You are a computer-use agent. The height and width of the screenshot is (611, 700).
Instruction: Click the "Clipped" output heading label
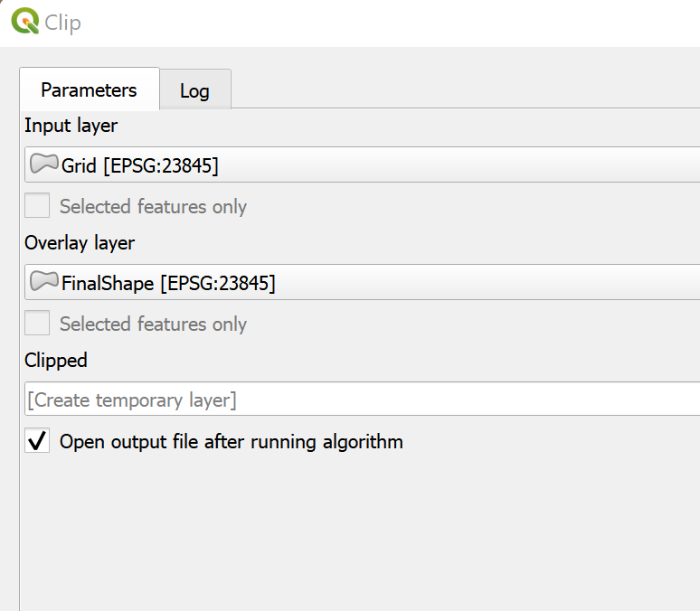[56, 361]
